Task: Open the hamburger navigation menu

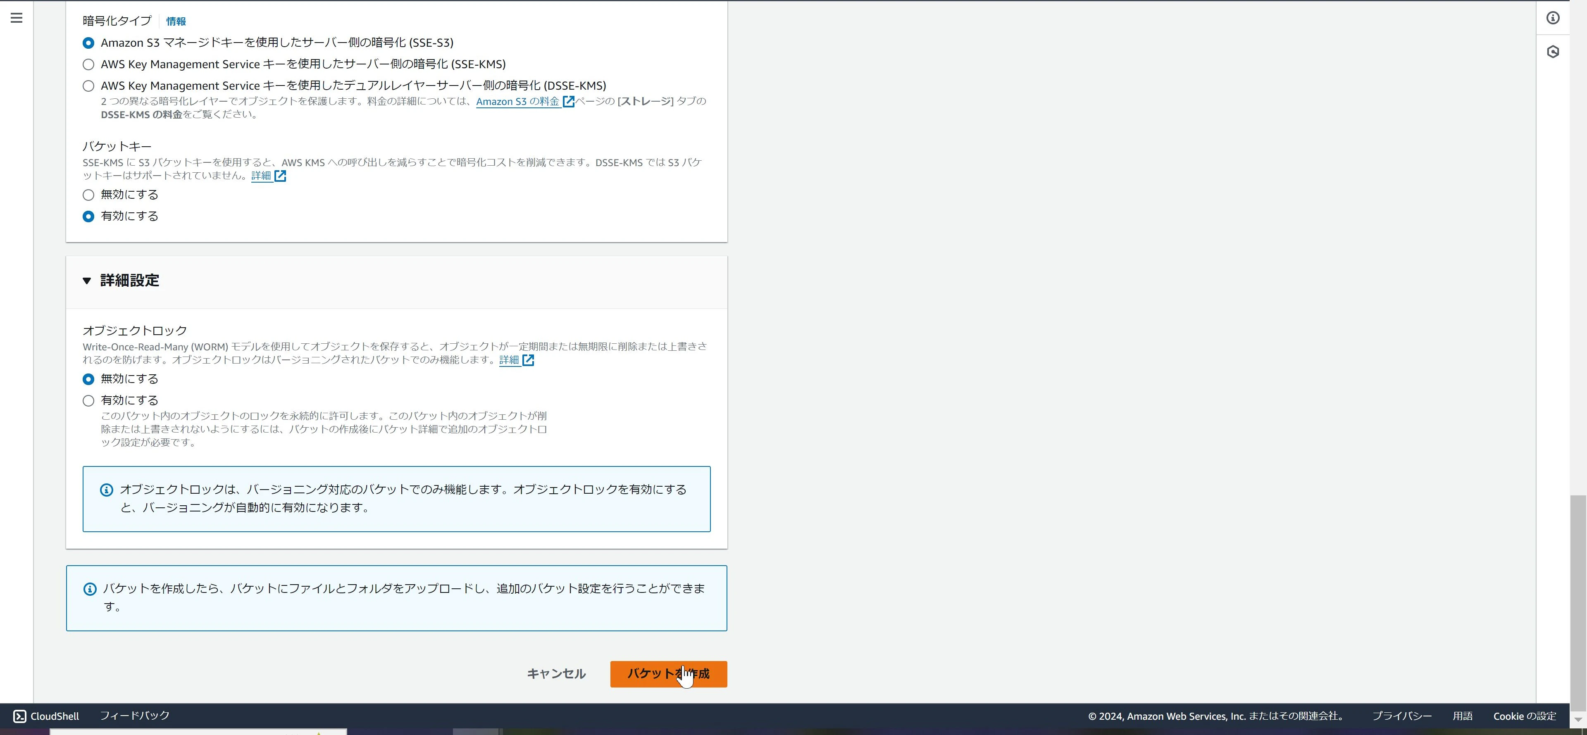Action: (17, 18)
